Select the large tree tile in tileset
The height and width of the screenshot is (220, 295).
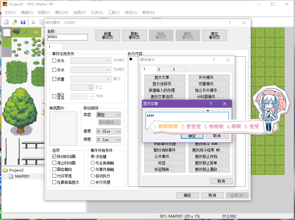pos(20,111)
